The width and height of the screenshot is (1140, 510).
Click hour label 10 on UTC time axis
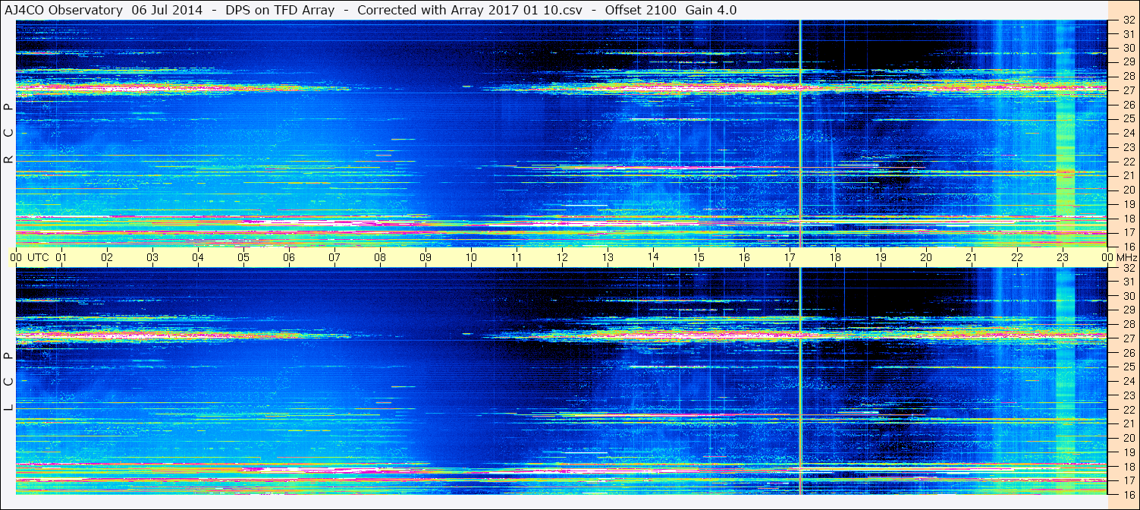point(471,257)
